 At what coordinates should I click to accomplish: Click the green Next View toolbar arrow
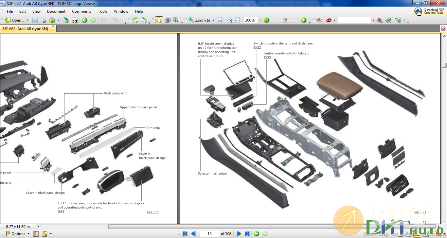(93, 20)
